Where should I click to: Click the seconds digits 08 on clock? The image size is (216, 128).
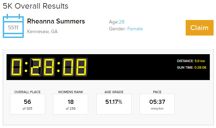click(x=75, y=67)
